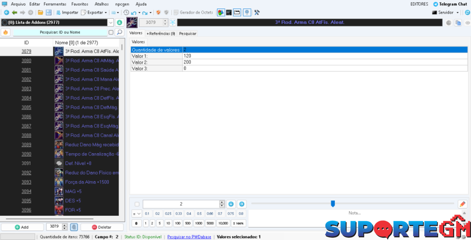This screenshot has height=240, width=471.
Task: Open the Ferramentas menu
Action: tap(55, 4)
